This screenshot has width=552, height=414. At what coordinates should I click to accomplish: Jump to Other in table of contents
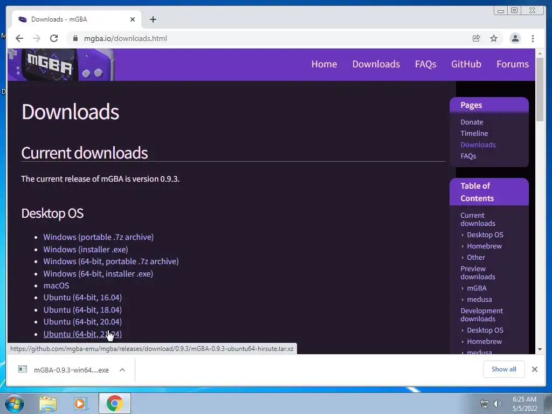pyautogui.click(x=476, y=257)
